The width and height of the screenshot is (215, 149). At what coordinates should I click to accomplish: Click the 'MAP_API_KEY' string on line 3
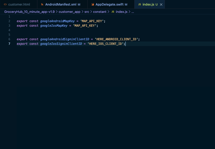point(85,26)
